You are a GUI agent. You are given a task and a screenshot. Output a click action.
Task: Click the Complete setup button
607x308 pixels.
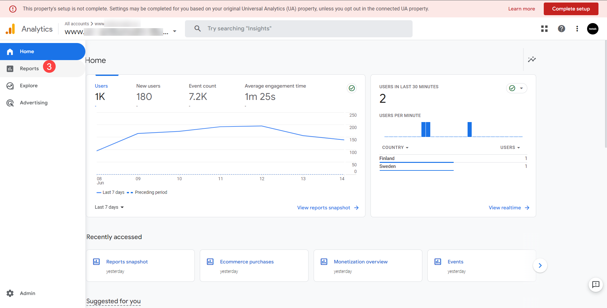tap(571, 9)
